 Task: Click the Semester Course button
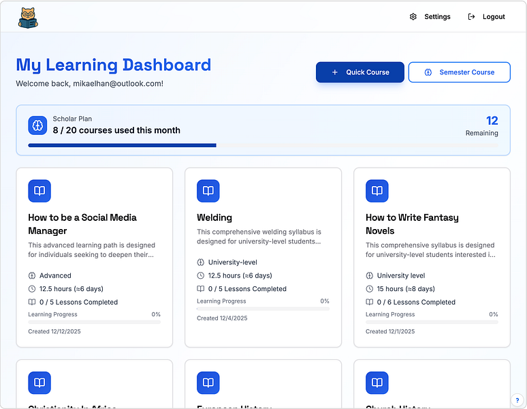tap(459, 72)
